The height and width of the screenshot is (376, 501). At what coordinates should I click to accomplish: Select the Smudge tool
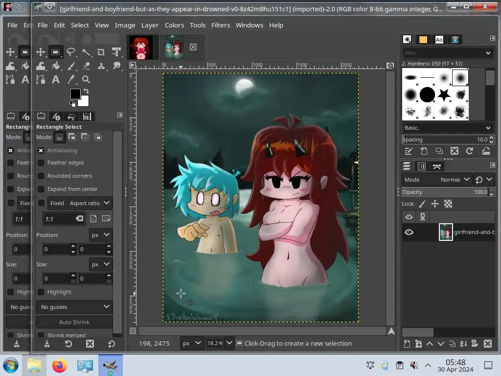pos(116,66)
